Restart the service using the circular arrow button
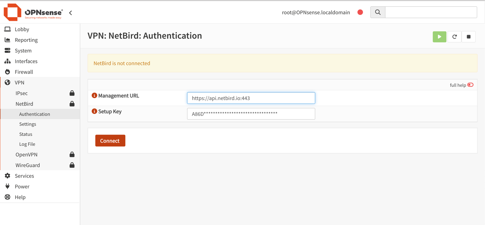 [x=454, y=36]
